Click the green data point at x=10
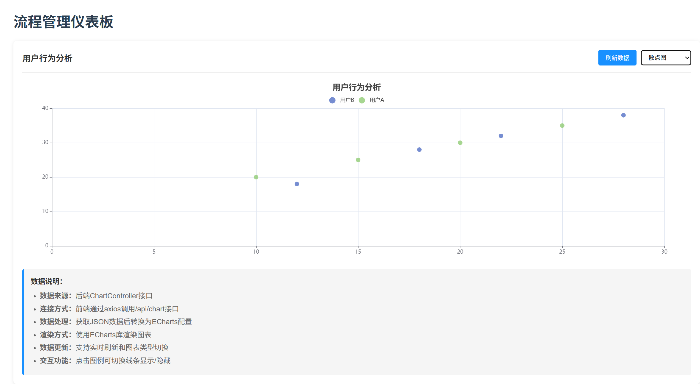This screenshot has height=384, width=700. (x=256, y=177)
